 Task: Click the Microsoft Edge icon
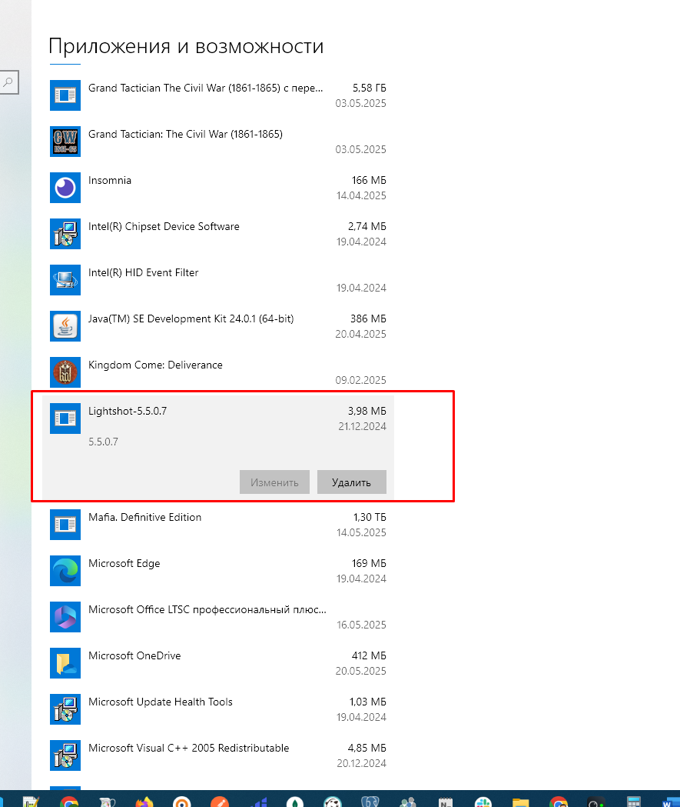point(65,571)
